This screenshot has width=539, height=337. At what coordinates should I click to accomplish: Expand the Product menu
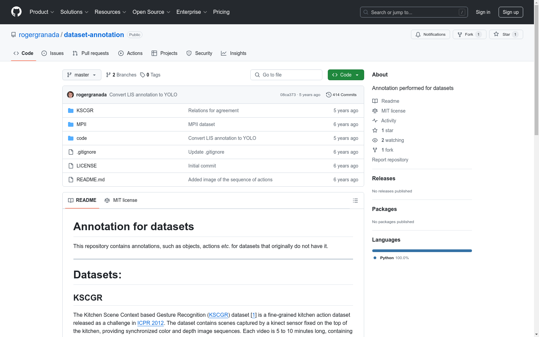[42, 12]
